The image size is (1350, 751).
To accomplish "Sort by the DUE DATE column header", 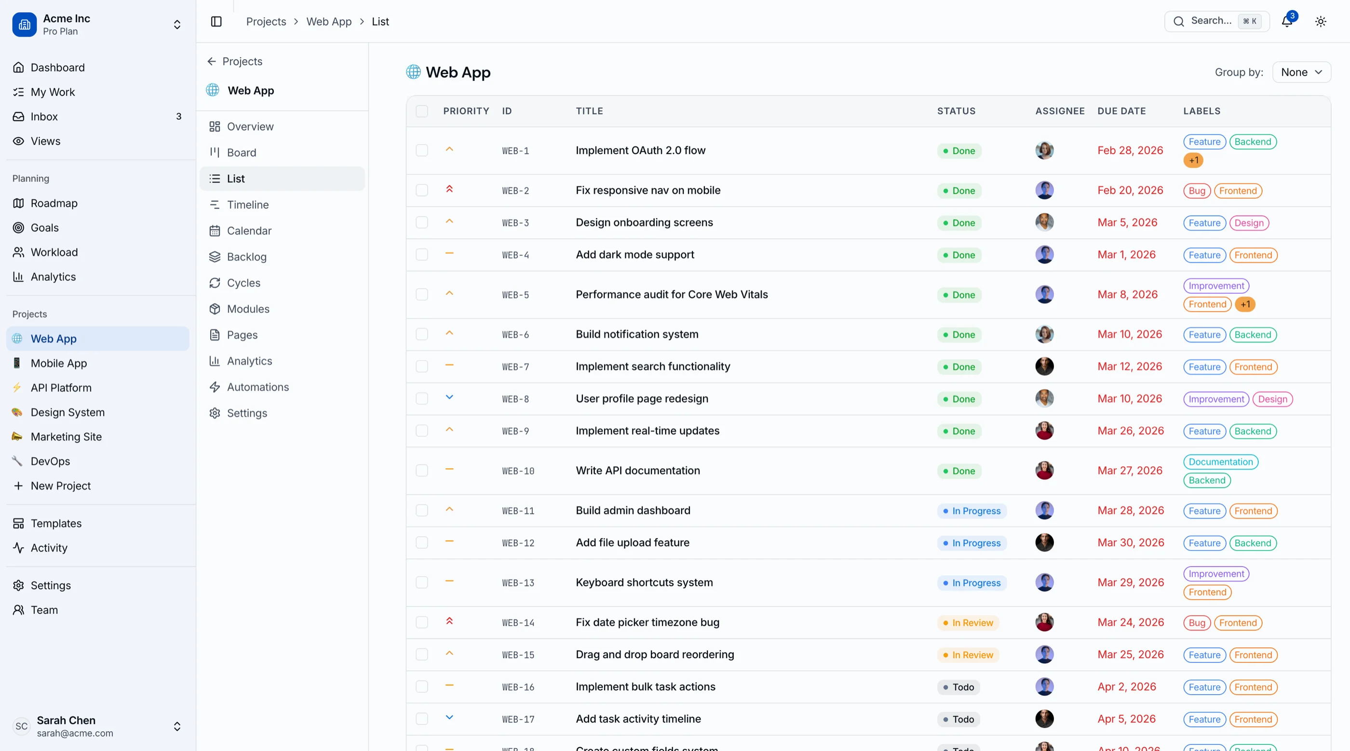I will click(x=1121, y=111).
